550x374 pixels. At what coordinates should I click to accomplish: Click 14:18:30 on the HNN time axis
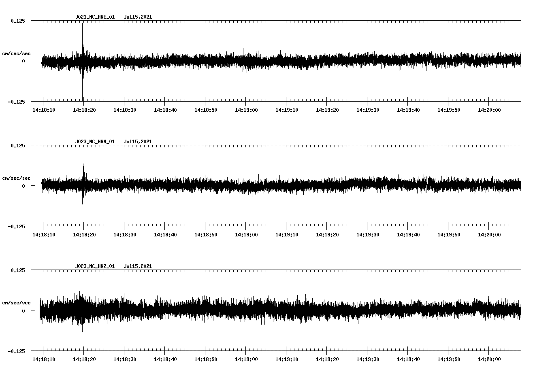[125, 235]
